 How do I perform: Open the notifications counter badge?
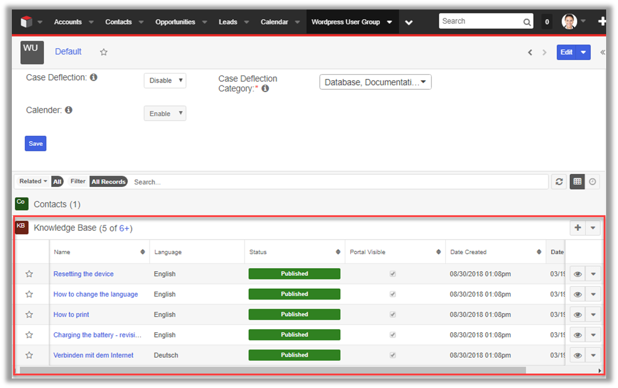(547, 22)
